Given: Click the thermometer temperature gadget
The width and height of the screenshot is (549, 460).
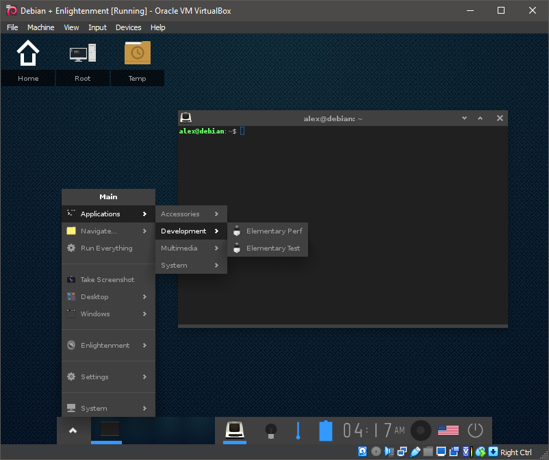Looking at the screenshot, I should pos(298,431).
